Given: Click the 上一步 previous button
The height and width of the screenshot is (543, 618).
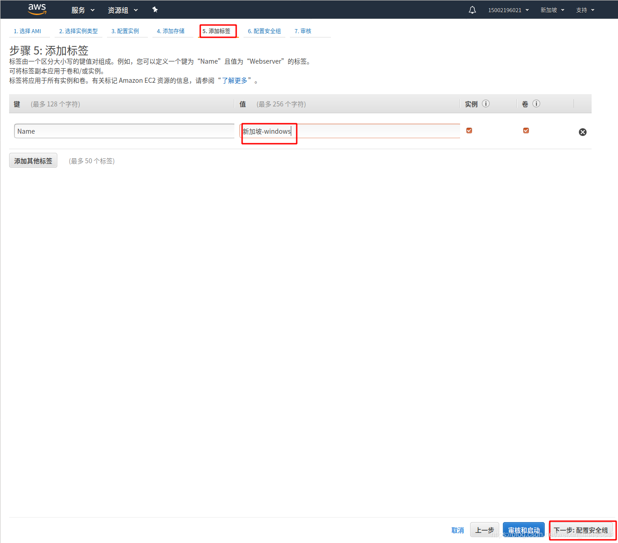Looking at the screenshot, I should [485, 530].
